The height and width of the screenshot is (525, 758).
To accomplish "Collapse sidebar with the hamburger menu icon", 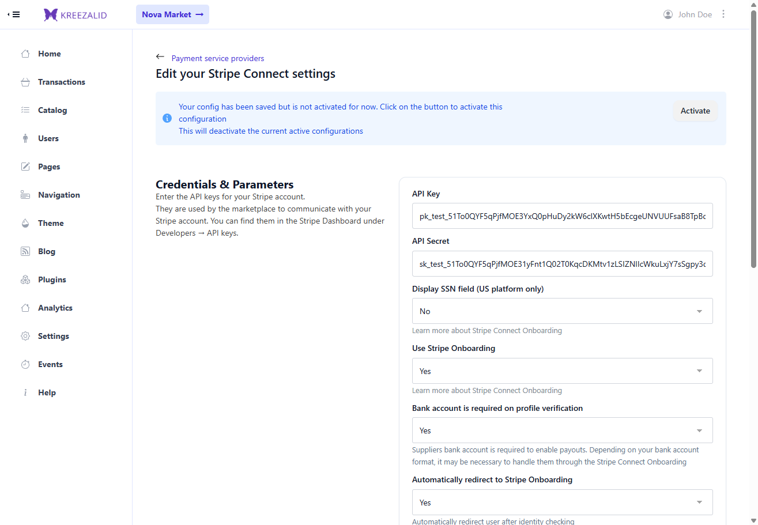I will (x=14, y=14).
